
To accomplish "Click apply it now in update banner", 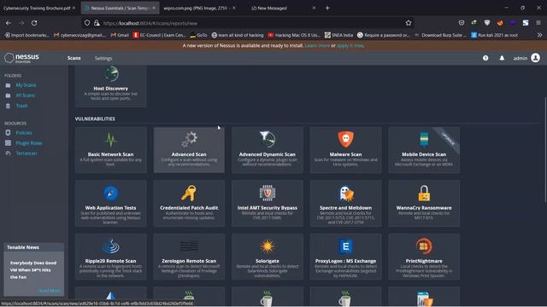I will [350, 45].
